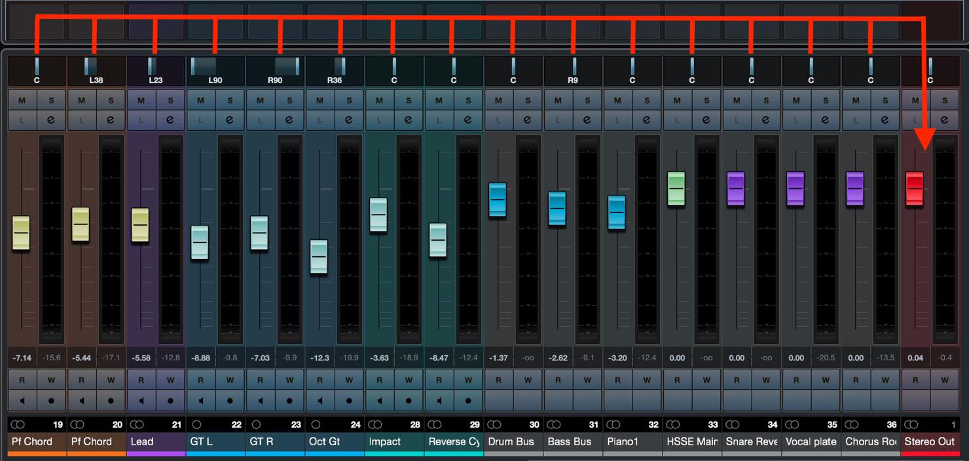Open edit channel settings for Impact
This screenshot has height=461, width=969.
pyautogui.click(x=409, y=120)
